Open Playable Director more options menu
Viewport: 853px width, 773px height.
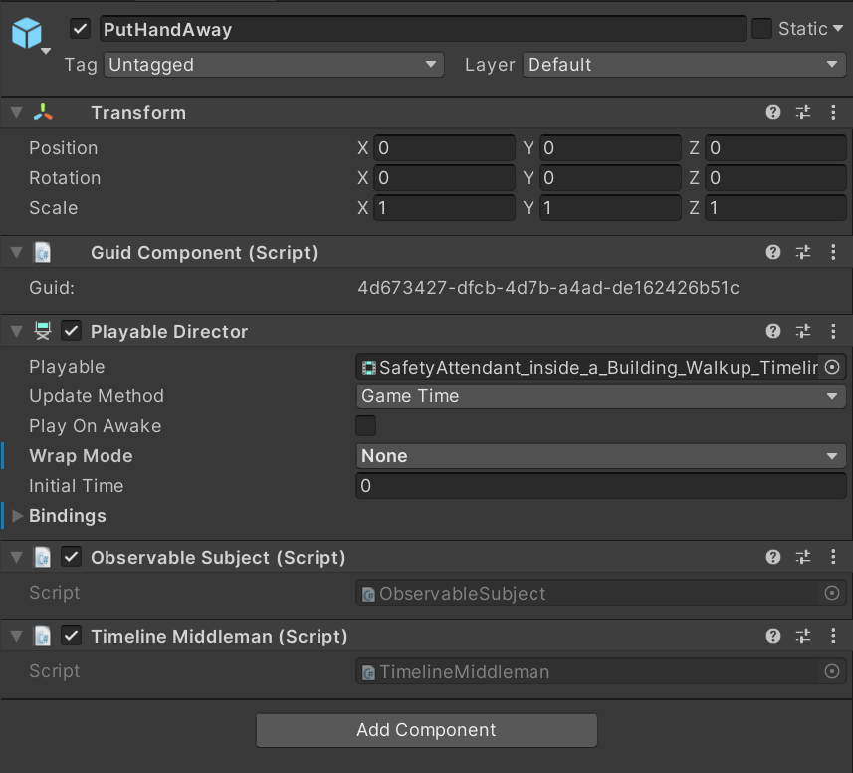click(x=833, y=332)
